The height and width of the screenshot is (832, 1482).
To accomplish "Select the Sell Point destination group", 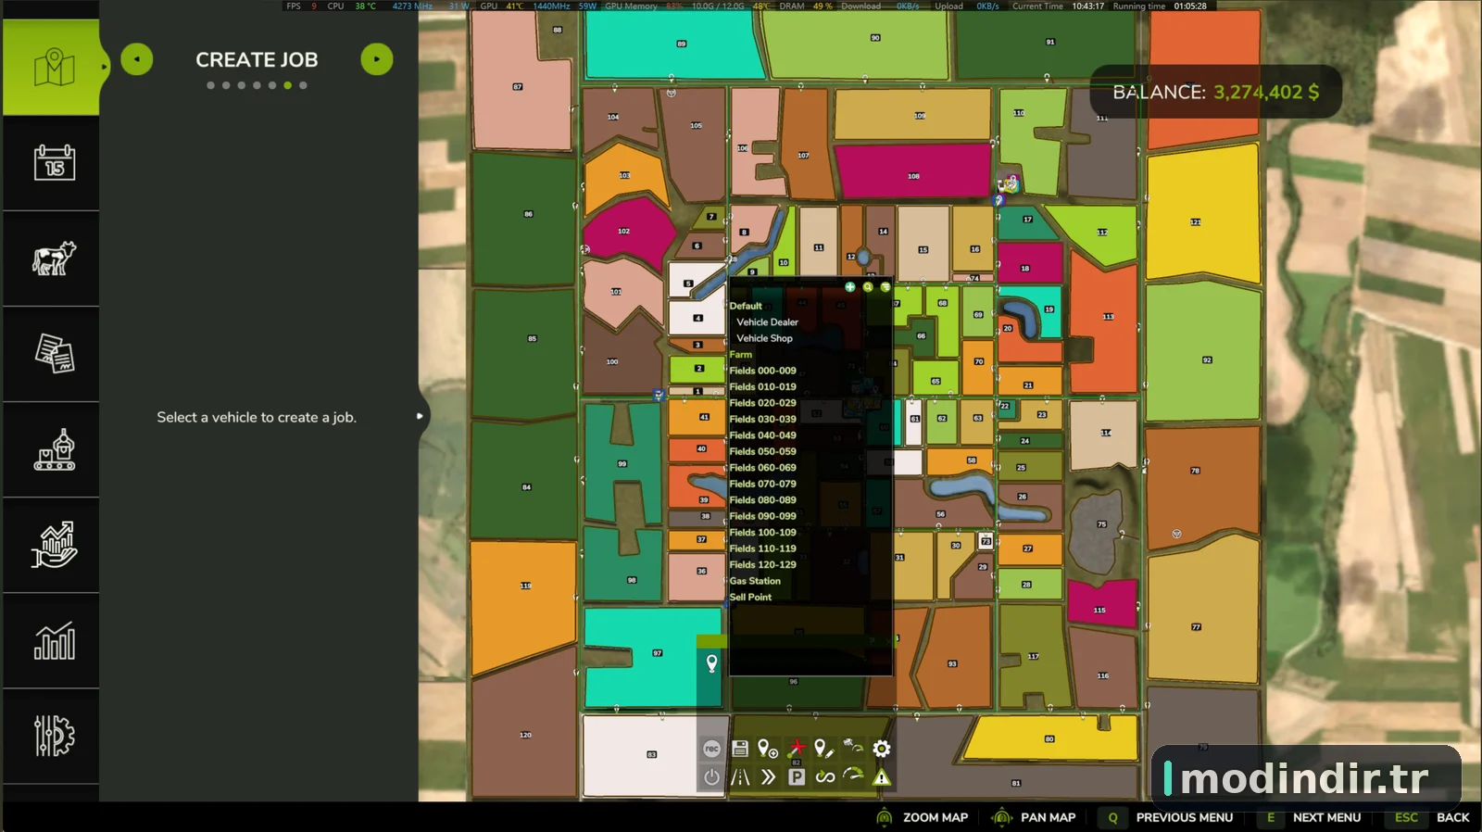I will pos(750,598).
